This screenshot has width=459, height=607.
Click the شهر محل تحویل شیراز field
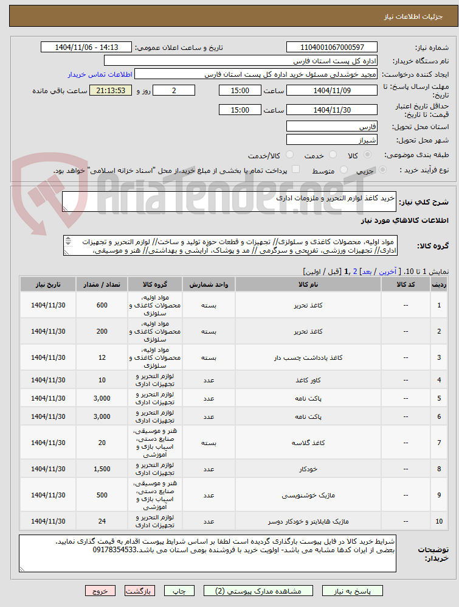(332, 140)
